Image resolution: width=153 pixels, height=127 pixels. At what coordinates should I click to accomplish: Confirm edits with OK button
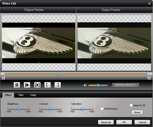click(x=124, y=122)
